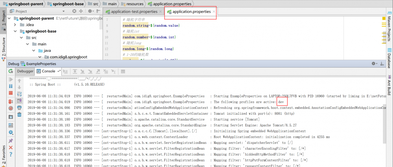Click the Evaluate Expression calculator icon
Image resolution: width=393 pixels, height=167 pixels.
tap(123, 72)
